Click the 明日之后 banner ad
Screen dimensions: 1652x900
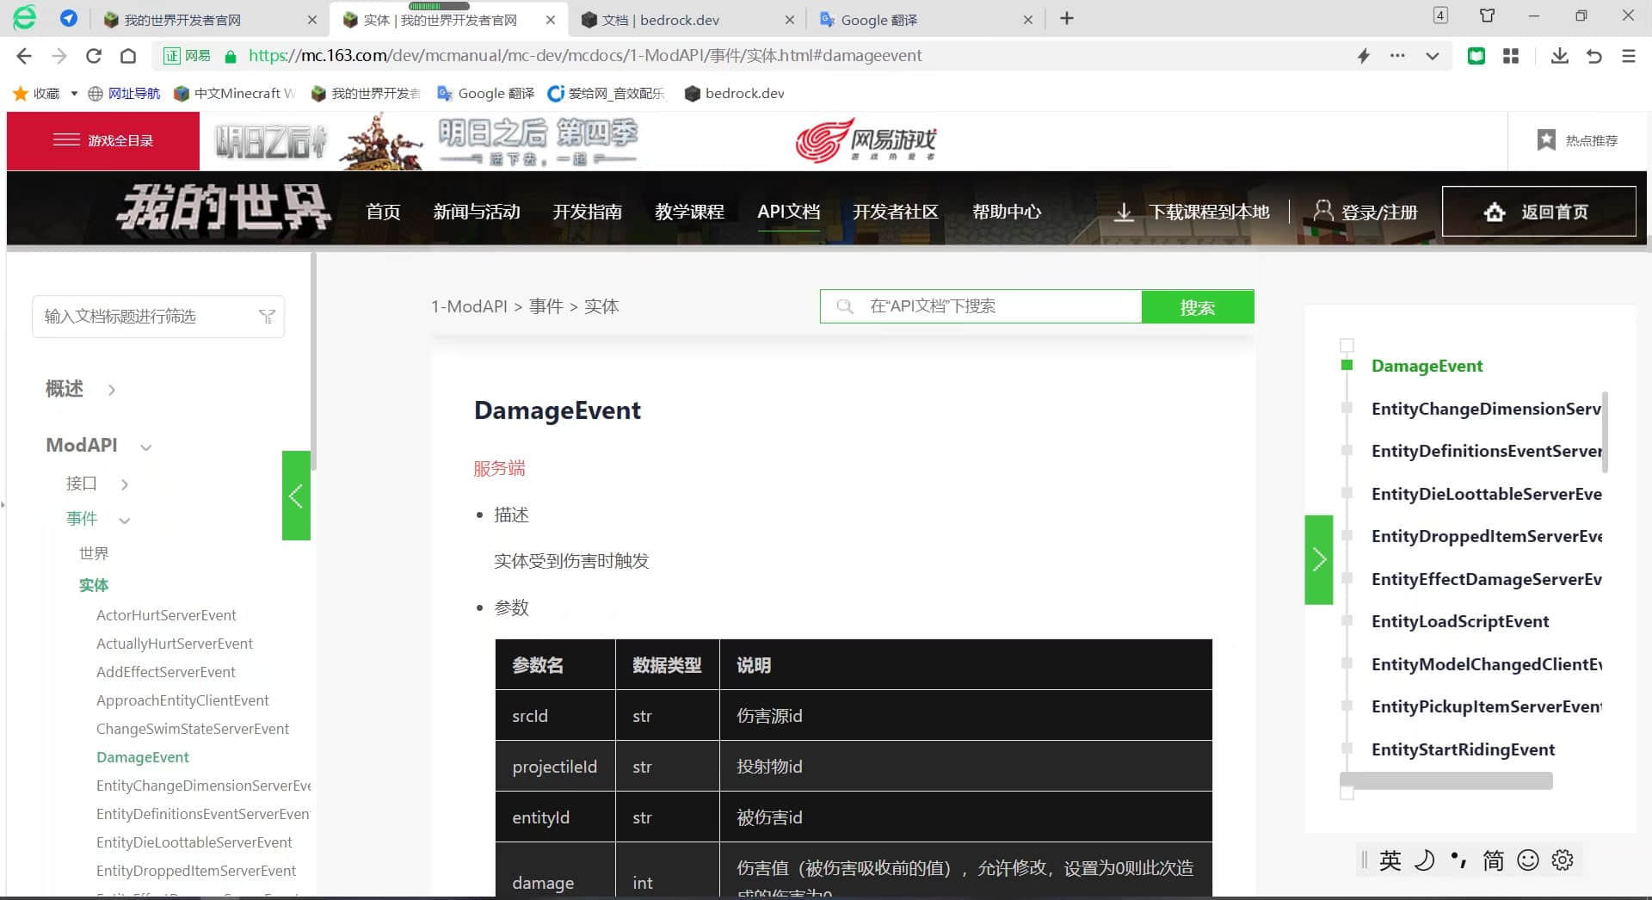[x=426, y=141]
